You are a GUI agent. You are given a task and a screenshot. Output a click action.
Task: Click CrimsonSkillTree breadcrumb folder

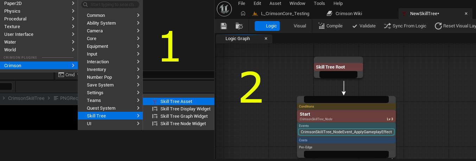pyautogui.click(x=26, y=98)
